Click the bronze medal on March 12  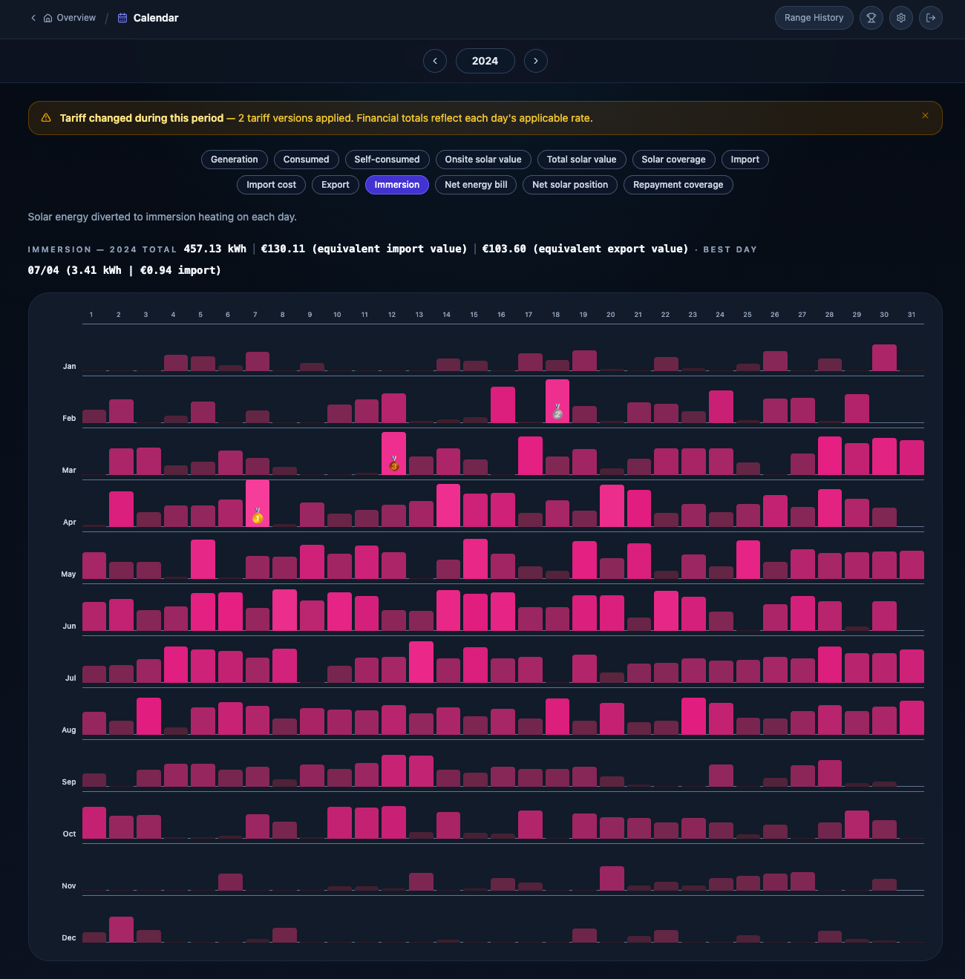pos(393,464)
